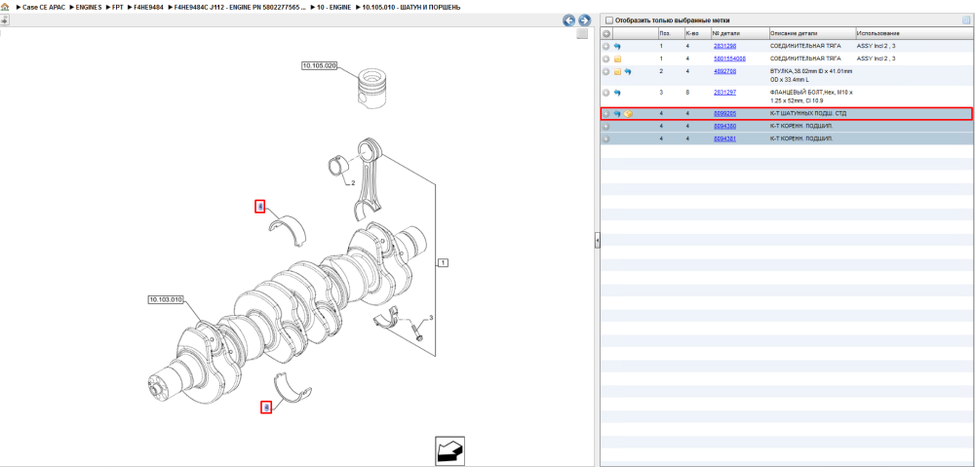Go to the previous diagram with left arrow

(568, 19)
